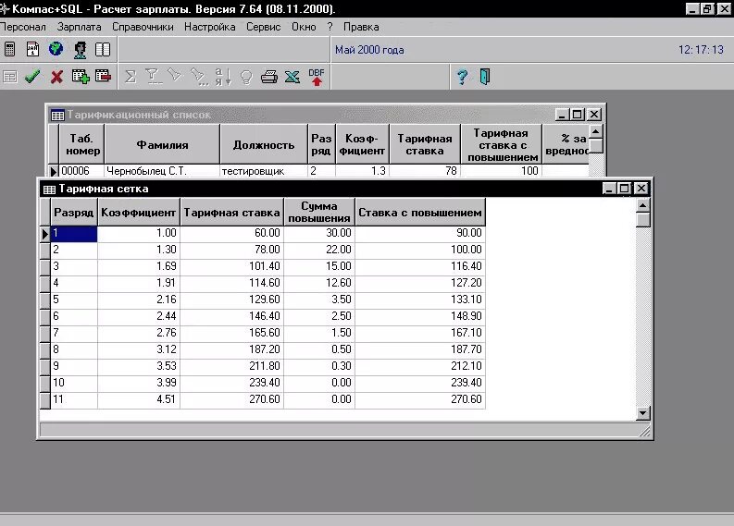This screenshot has height=526, width=734.
Task: Open the Окно menu
Action: point(304,27)
